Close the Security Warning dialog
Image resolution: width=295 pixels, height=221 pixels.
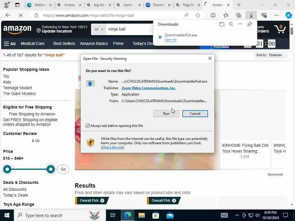(210, 58)
